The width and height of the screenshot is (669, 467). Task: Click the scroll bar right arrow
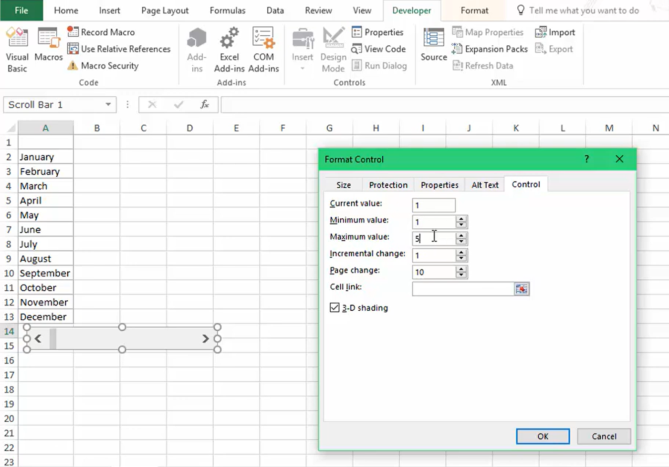coord(205,338)
